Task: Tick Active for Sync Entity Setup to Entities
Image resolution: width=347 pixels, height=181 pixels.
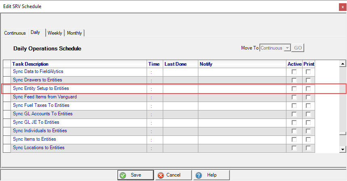Action: (x=294, y=89)
